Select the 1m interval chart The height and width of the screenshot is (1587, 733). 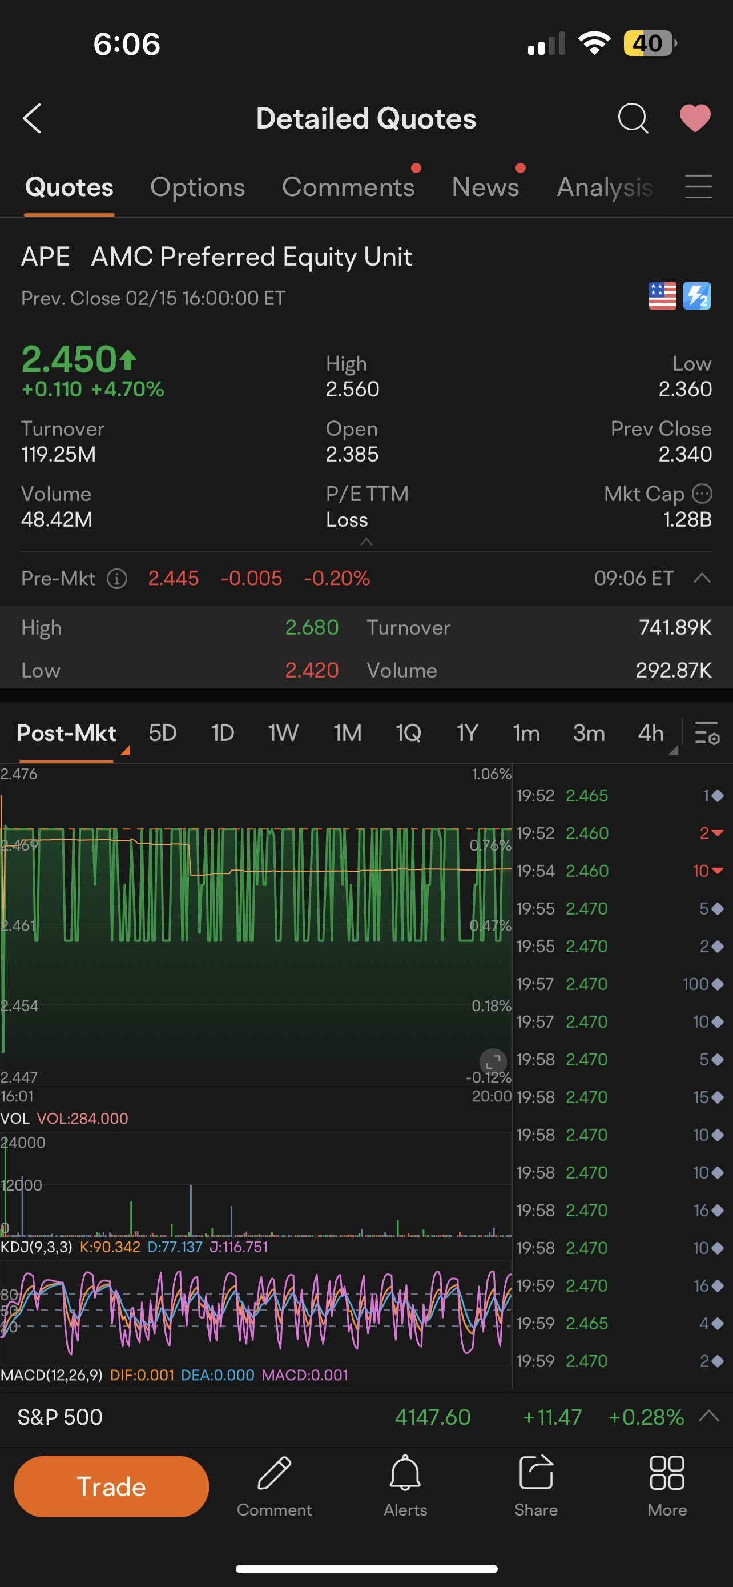point(526,733)
